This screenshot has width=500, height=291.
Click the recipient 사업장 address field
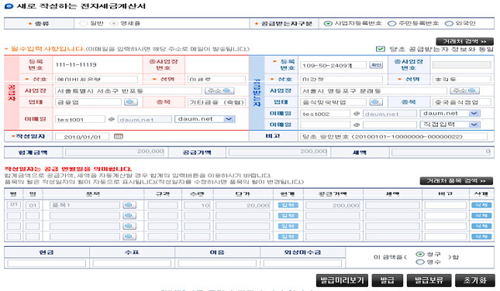pos(374,91)
